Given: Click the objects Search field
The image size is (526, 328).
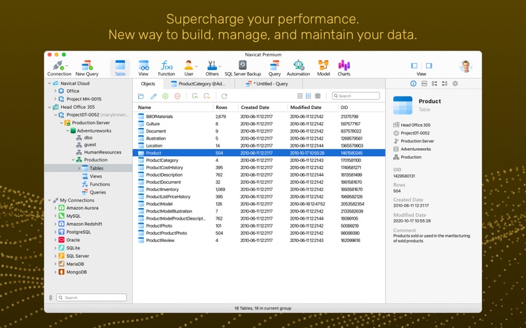Looking at the screenshot, I should 356,96.
